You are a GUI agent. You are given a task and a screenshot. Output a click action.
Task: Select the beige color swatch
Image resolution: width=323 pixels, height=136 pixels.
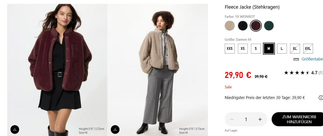coord(230,26)
